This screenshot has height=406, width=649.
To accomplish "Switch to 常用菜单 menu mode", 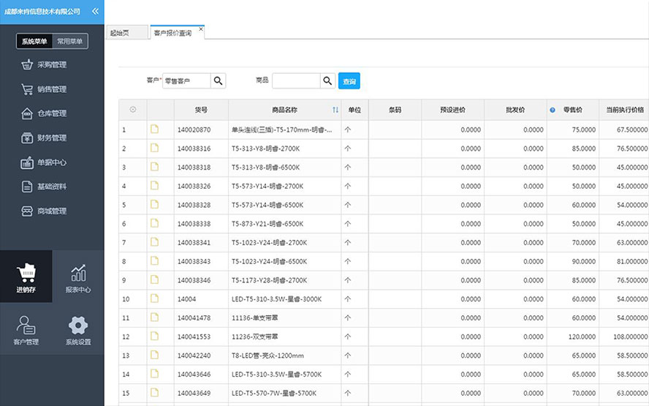I will coord(70,42).
